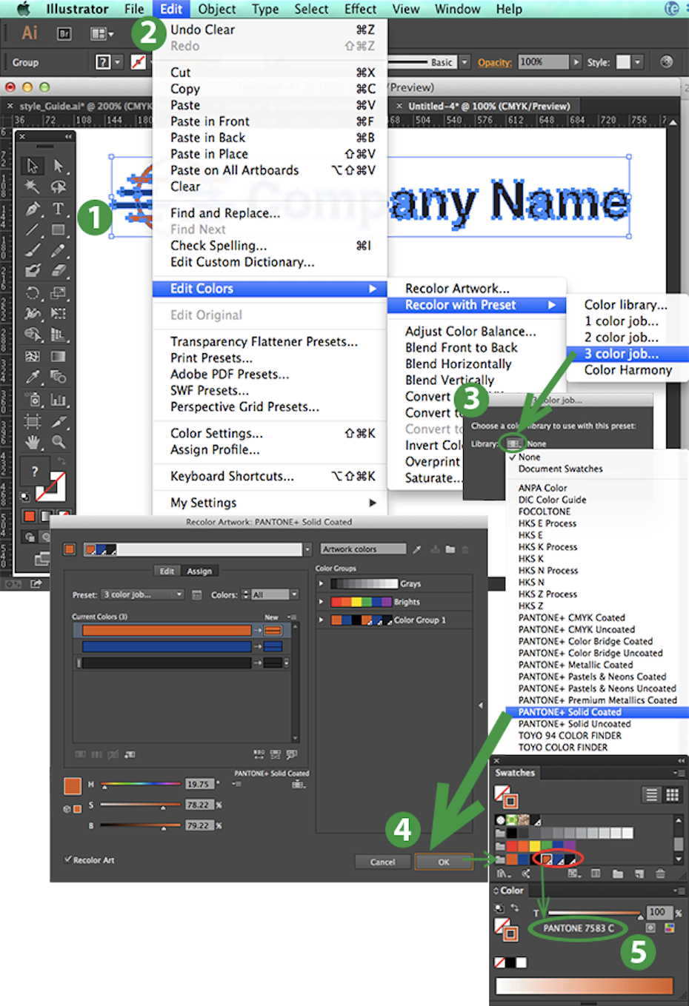The height and width of the screenshot is (1006, 689).
Task: Switch to the Edit tab in Recolor Artwork
Action: pyautogui.click(x=167, y=571)
